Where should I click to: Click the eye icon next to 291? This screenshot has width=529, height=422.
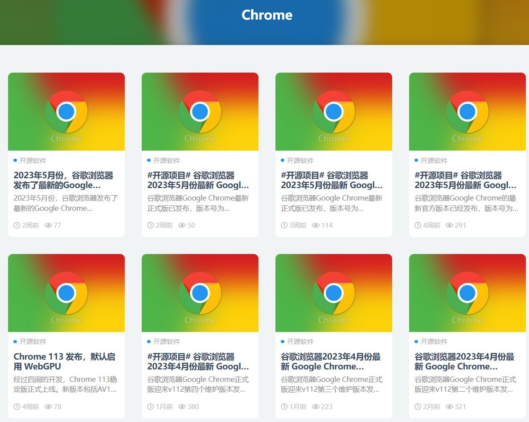tap(449, 225)
